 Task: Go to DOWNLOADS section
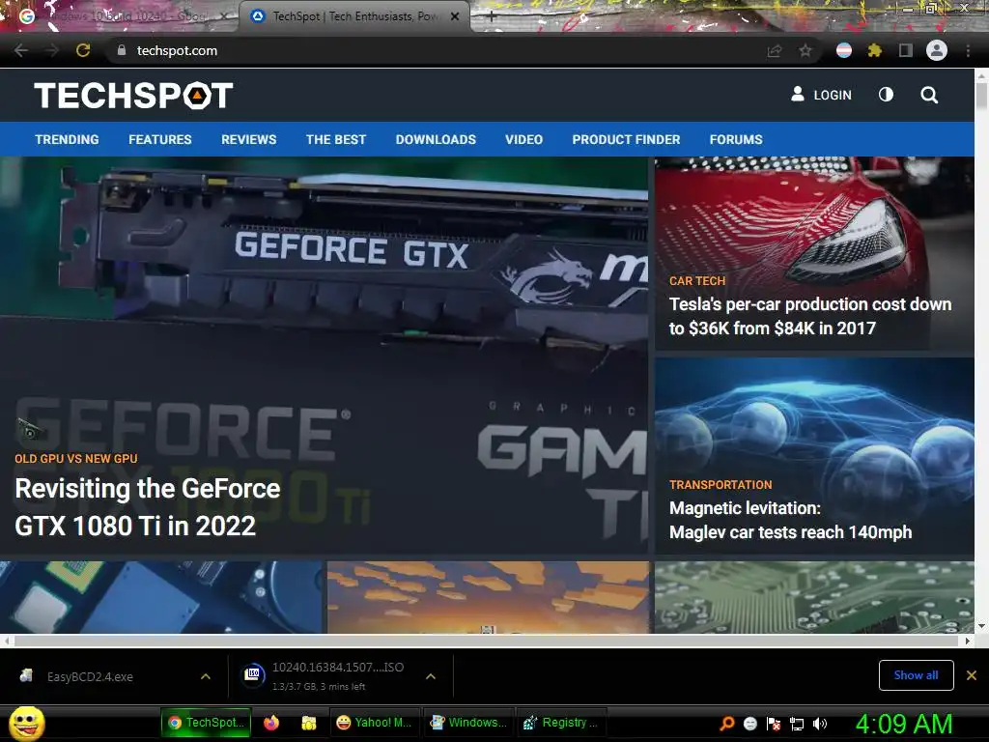[436, 139]
